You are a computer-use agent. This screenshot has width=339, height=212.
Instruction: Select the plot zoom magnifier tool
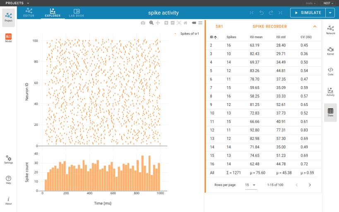click(151, 23)
